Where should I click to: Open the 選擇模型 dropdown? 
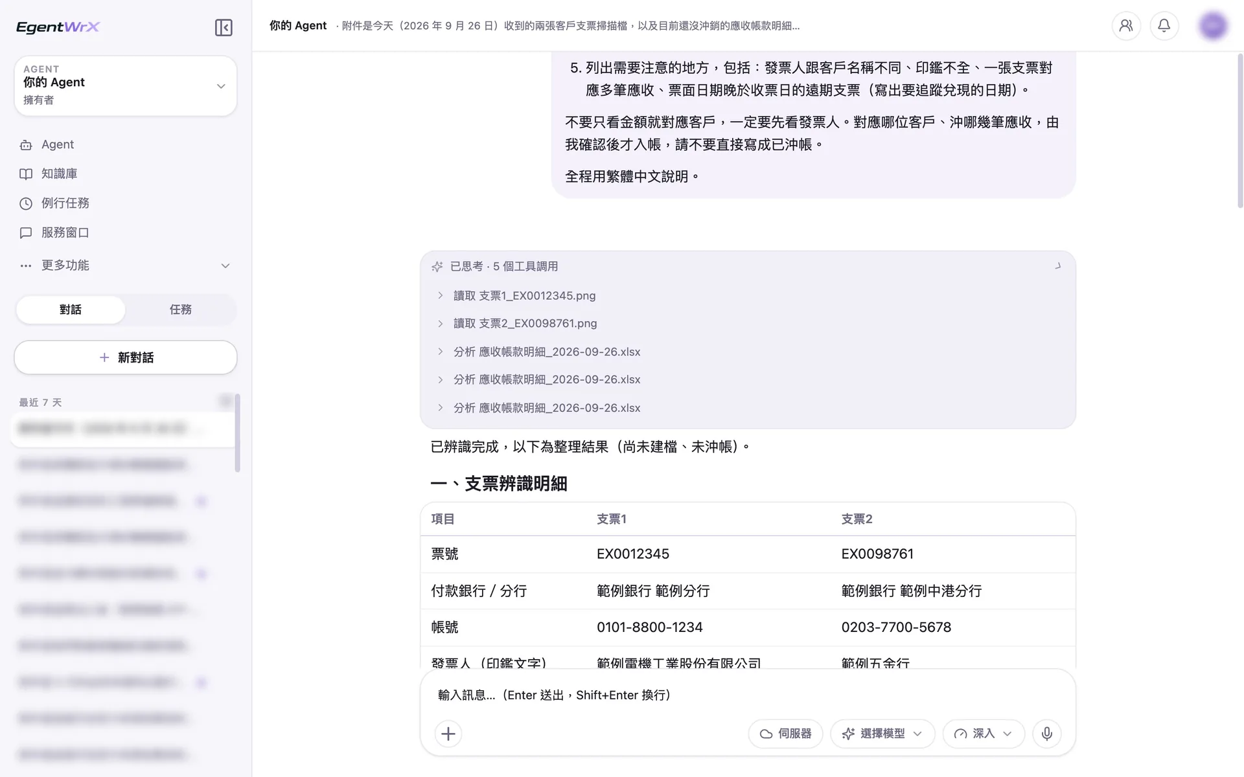[882, 734]
